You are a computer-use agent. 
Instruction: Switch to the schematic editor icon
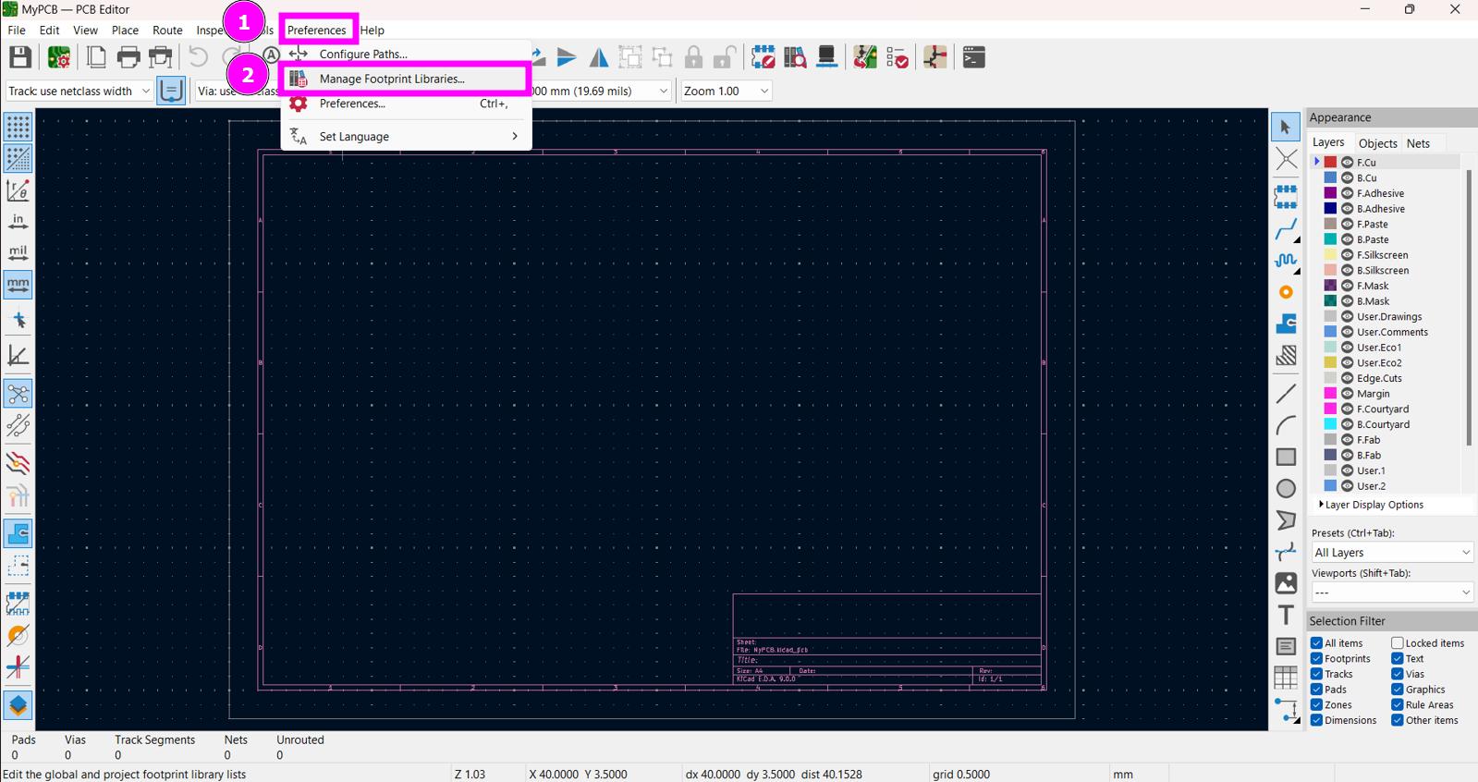[x=935, y=57]
